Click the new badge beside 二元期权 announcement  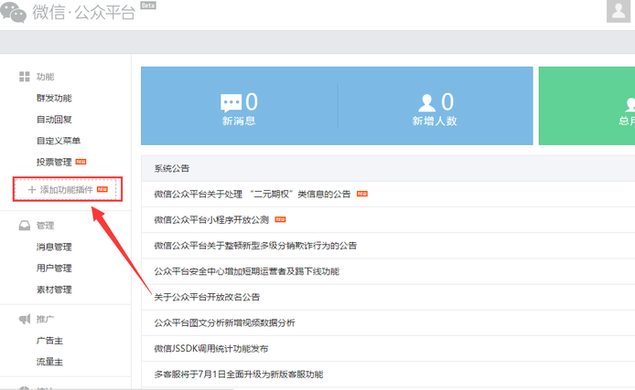(x=362, y=194)
